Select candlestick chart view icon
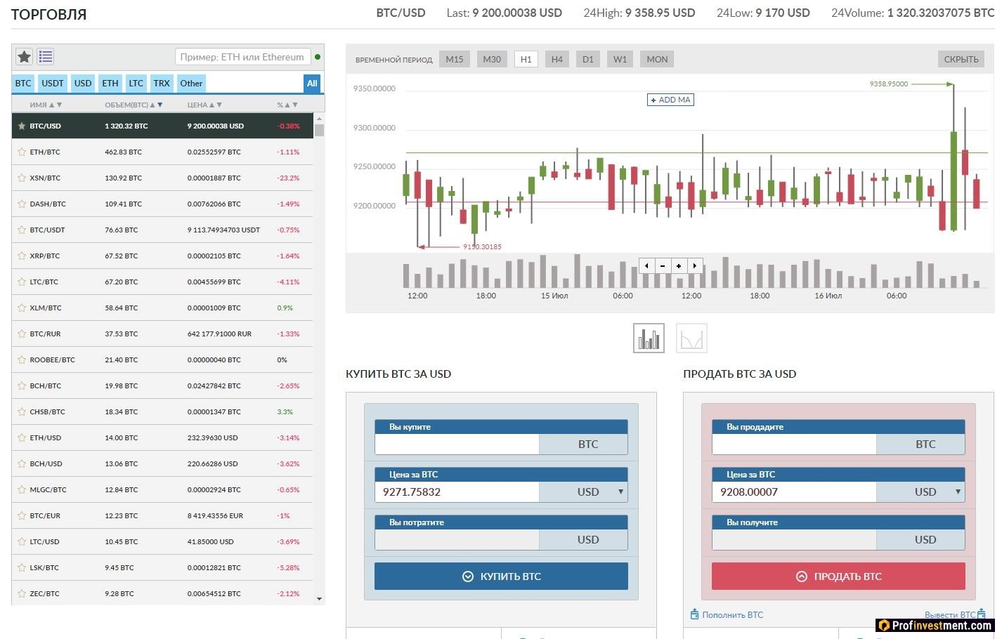Image resolution: width=1002 pixels, height=639 pixels. 649,338
